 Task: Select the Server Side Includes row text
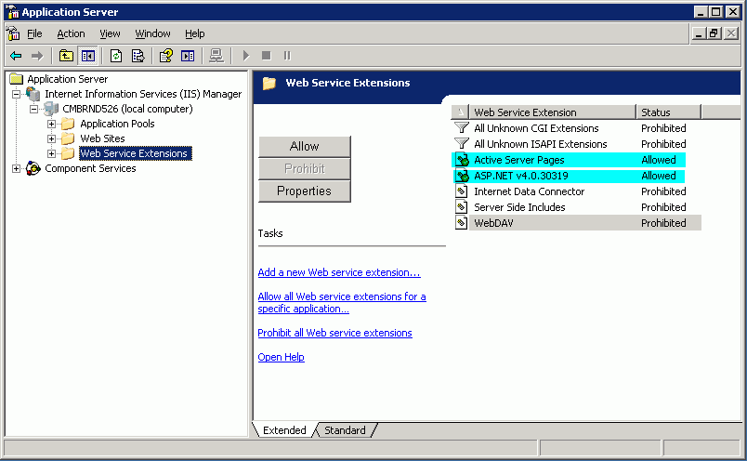point(519,207)
